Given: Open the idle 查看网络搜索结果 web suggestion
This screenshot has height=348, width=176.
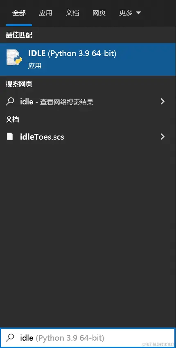Looking at the screenshot, I should coord(88,102).
